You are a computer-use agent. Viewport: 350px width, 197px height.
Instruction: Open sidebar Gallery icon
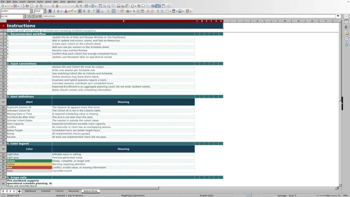pos(347,33)
